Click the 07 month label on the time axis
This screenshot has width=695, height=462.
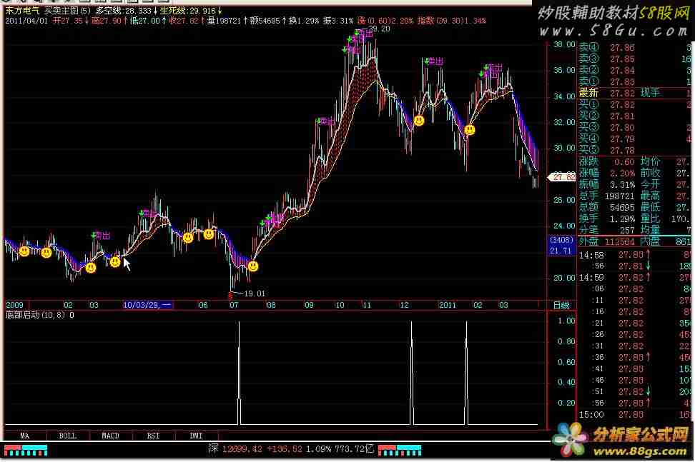(x=234, y=305)
